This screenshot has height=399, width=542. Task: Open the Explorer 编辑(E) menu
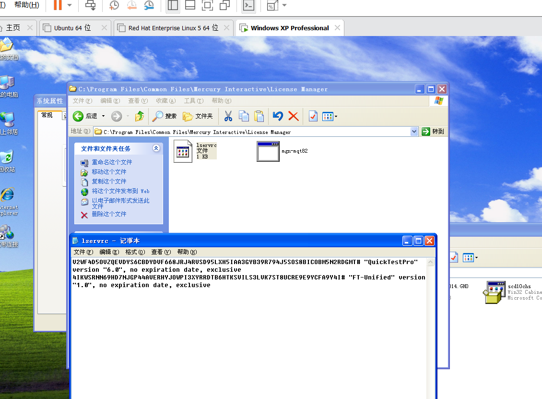click(110, 101)
